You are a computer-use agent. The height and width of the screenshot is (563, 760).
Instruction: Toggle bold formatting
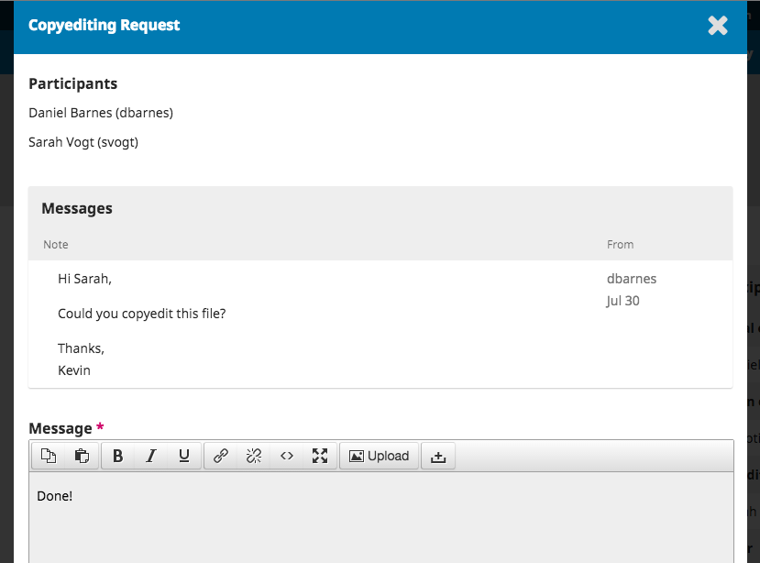117,456
